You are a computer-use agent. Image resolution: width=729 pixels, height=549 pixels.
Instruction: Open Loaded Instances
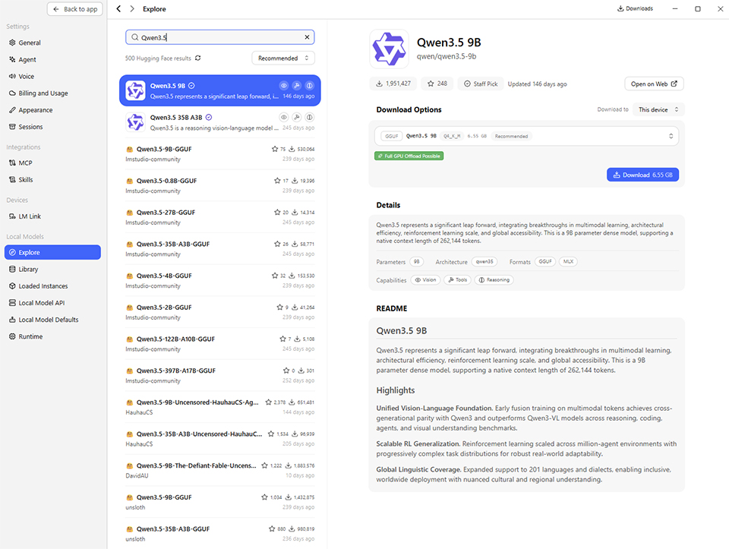click(x=52, y=286)
